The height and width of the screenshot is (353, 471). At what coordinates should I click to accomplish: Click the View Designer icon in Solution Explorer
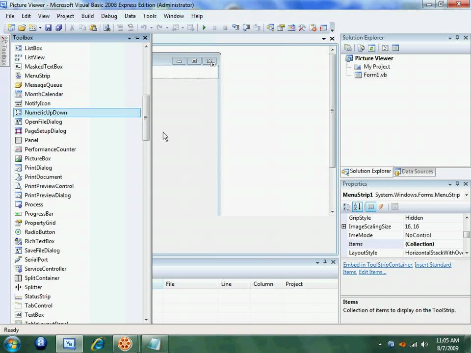click(x=395, y=48)
